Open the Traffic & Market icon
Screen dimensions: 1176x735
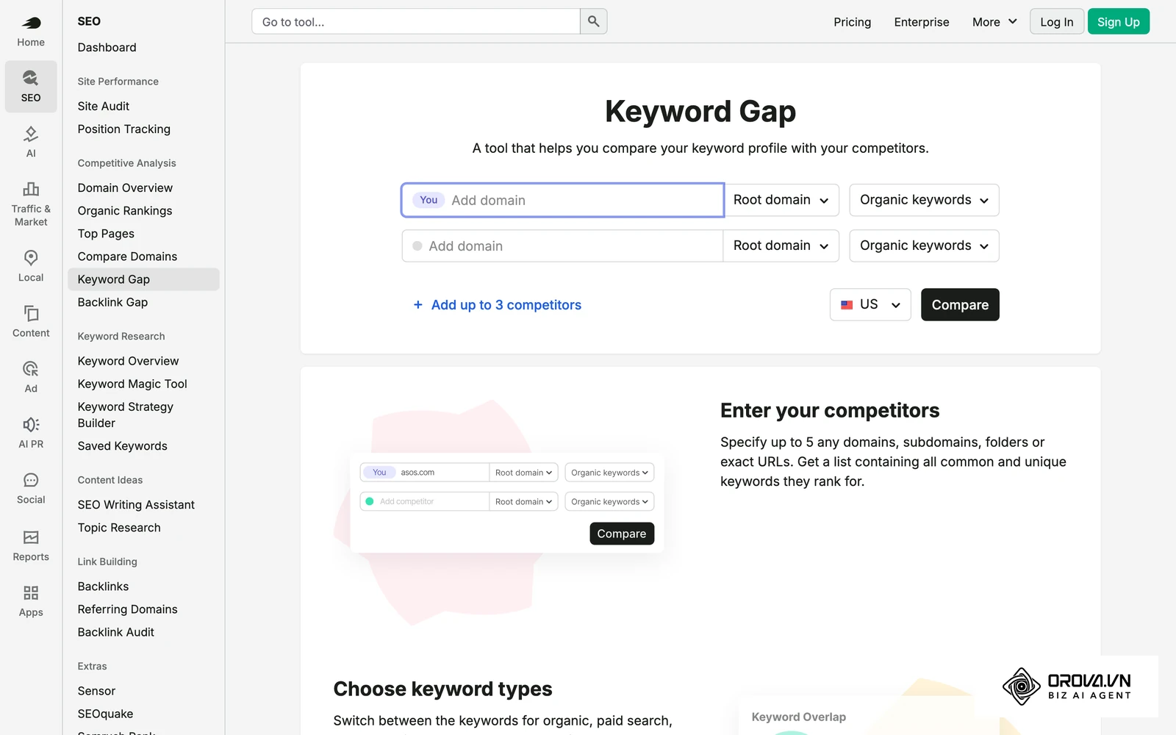click(x=31, y=189)
